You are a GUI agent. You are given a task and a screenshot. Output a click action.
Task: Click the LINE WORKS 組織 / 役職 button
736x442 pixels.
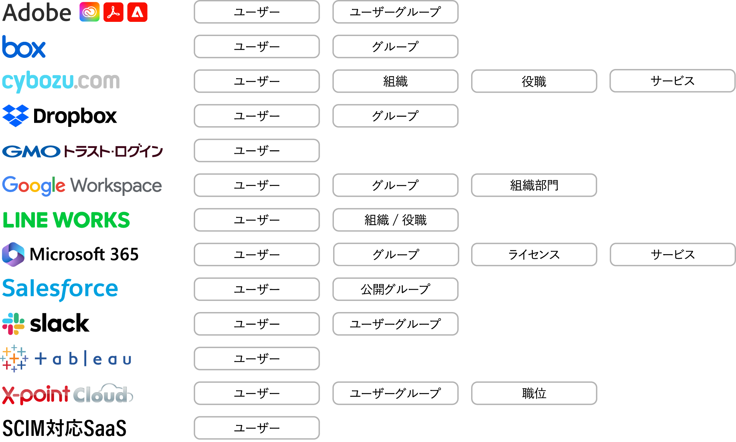[x=395, y=220]
